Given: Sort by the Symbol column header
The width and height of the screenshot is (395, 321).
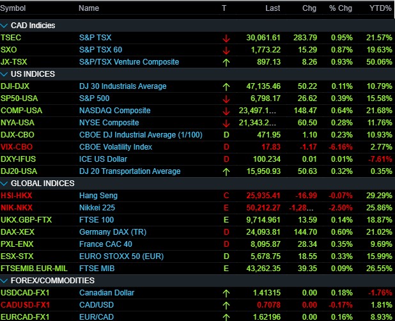Looking at the screenshot, I should [13, 8].
